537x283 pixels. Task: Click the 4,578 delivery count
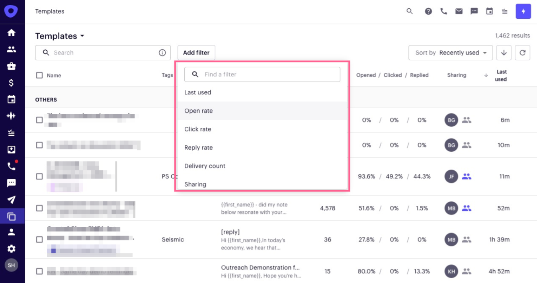328,208
